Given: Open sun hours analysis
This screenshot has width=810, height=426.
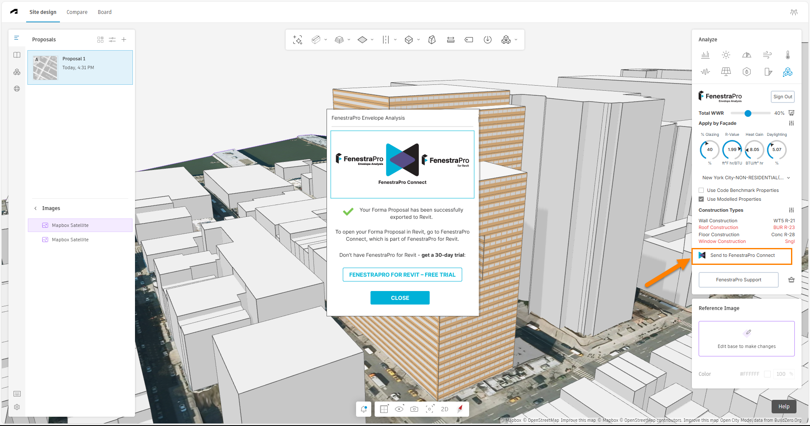Looking at the screenshot, I should click(x=726, y=55).
